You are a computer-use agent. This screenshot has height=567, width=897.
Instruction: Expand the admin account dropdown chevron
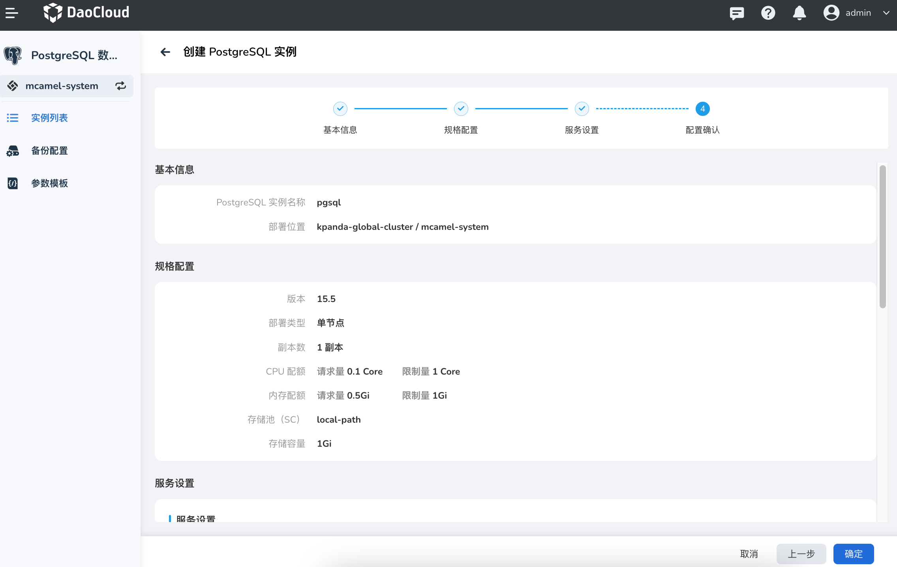coord(886,13)
